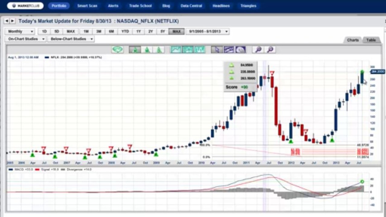Viewport: 386px width, 217px height.
Task: Open the Monthly interval dropdown
Action: click(20, 31)
